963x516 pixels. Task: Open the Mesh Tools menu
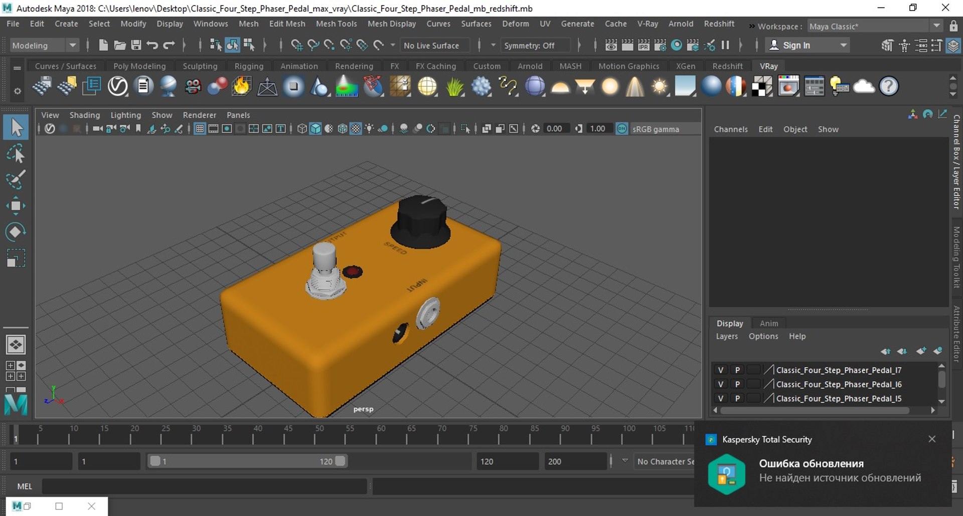coord(336,24)
